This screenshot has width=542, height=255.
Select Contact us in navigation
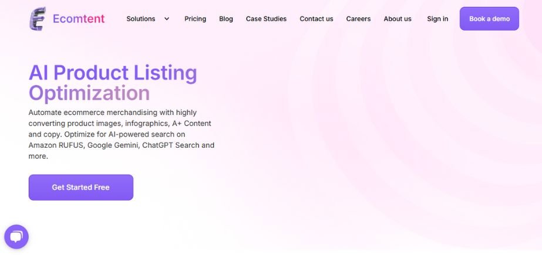[x=317, y=19]
